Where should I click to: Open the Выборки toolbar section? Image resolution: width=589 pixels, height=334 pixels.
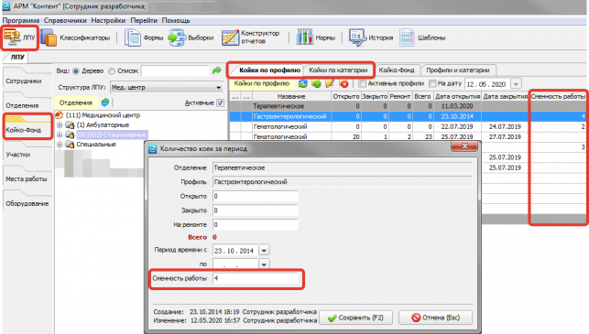click(x=191, y=38)
